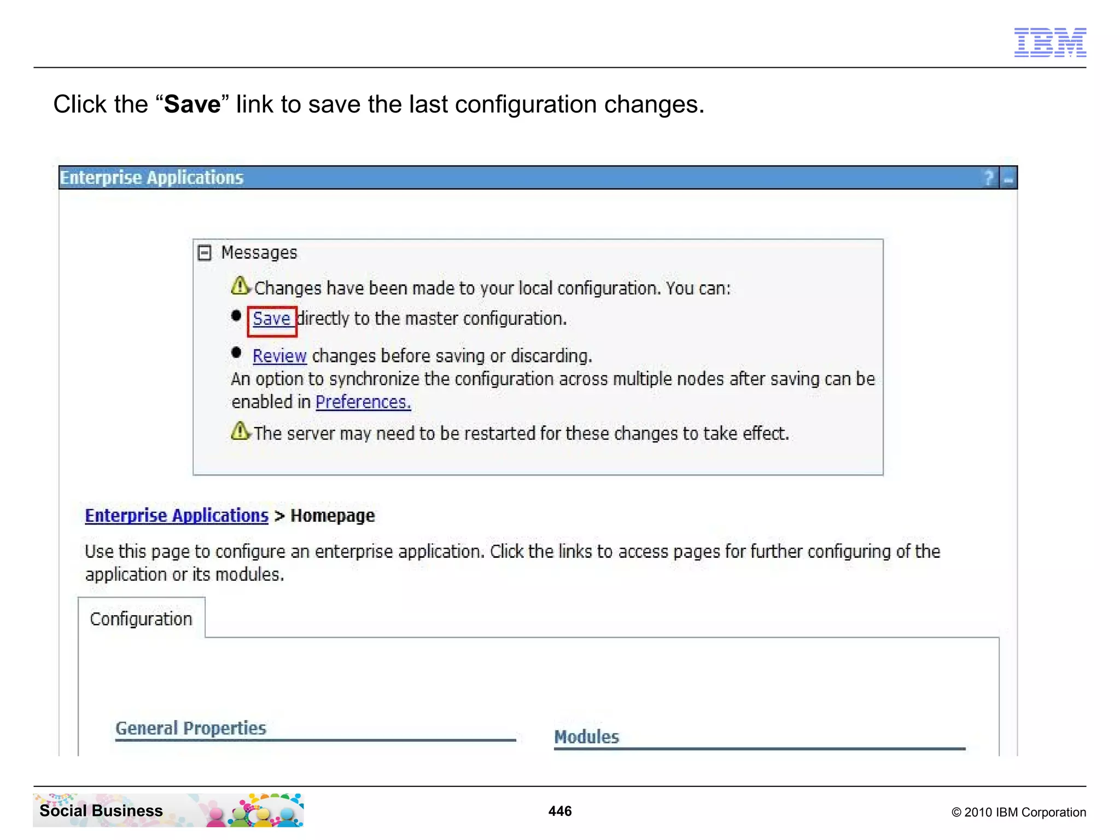Open the Review changes link
Viewport: 1120px width, 840px height.
[279, 356]
